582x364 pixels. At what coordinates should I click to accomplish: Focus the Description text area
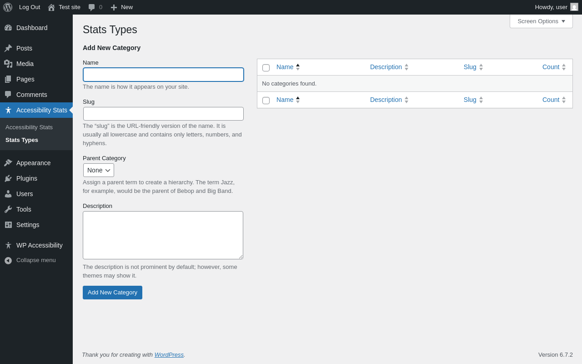tap(163, 235)
